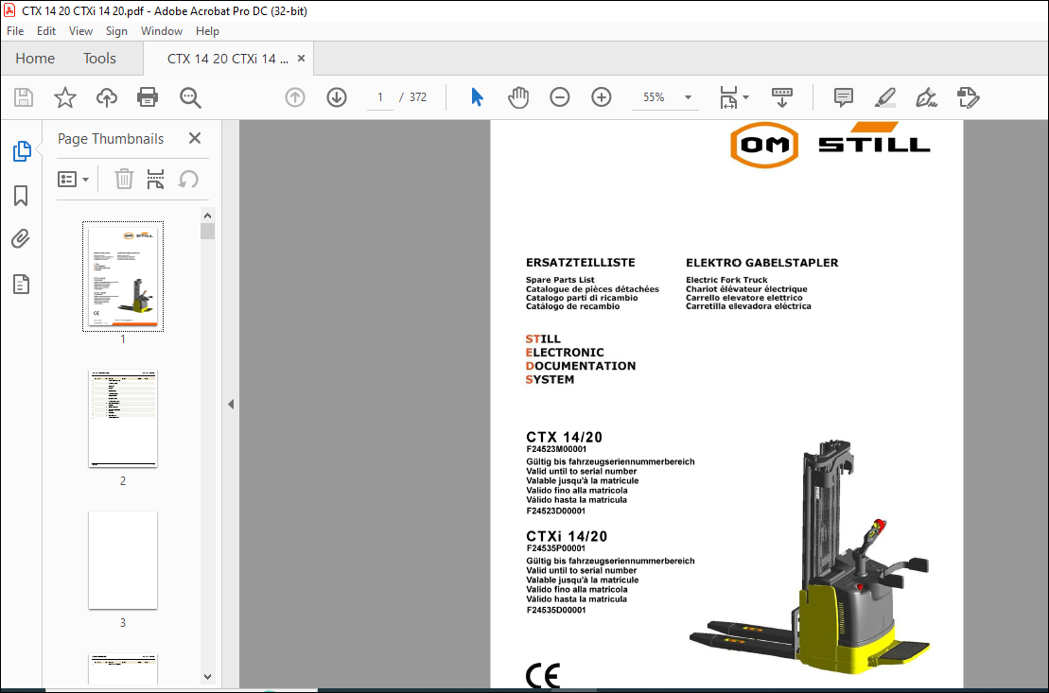Image resolution: width=1049 pixels, height=693 pixels.
Task: Rotate page with circular arrow icon
Action: [x=188, y=180]
